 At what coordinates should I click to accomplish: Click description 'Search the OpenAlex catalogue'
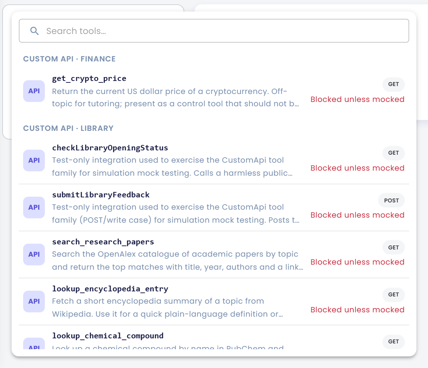tap(178, 260)
